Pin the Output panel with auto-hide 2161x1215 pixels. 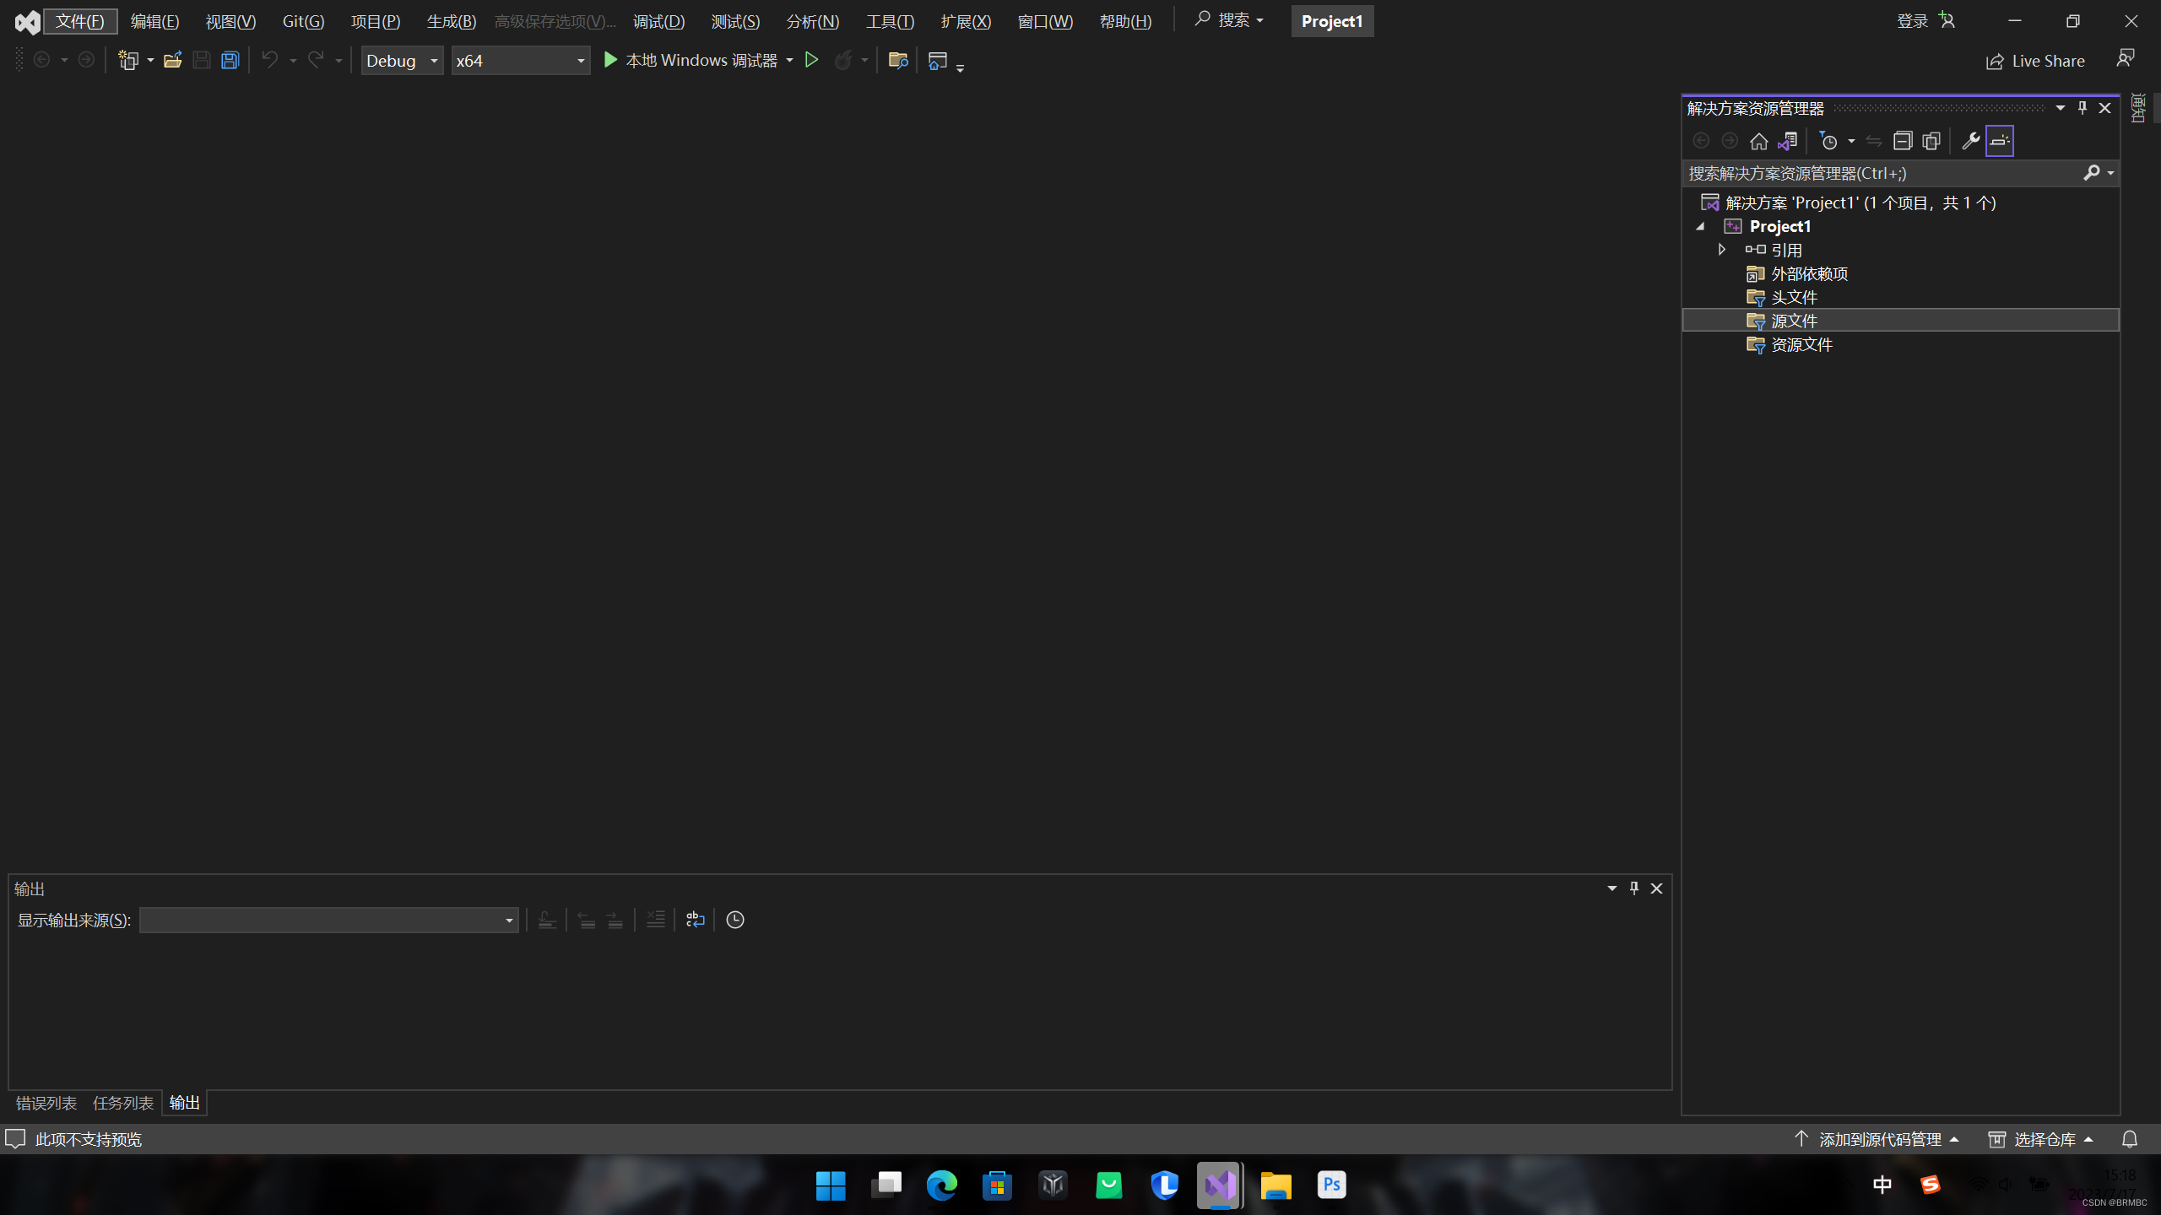point(1634,888)
